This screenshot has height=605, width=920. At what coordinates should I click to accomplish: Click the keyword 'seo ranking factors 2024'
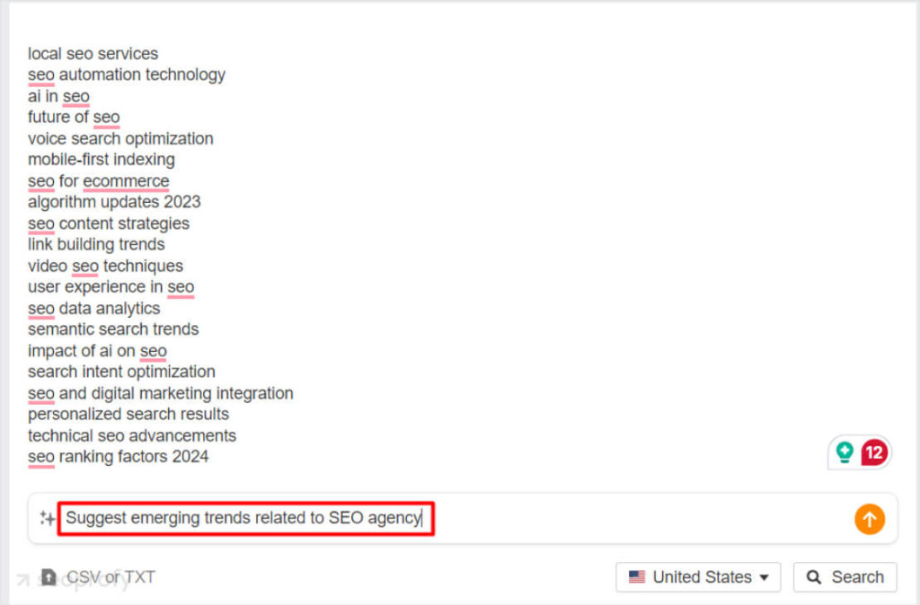(x=118, y=457)
